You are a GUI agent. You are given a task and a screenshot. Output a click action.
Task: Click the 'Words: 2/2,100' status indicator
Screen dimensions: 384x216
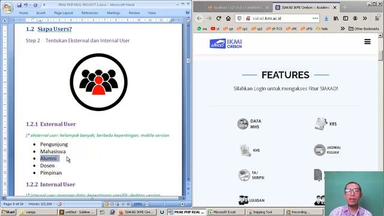point(40,204)
